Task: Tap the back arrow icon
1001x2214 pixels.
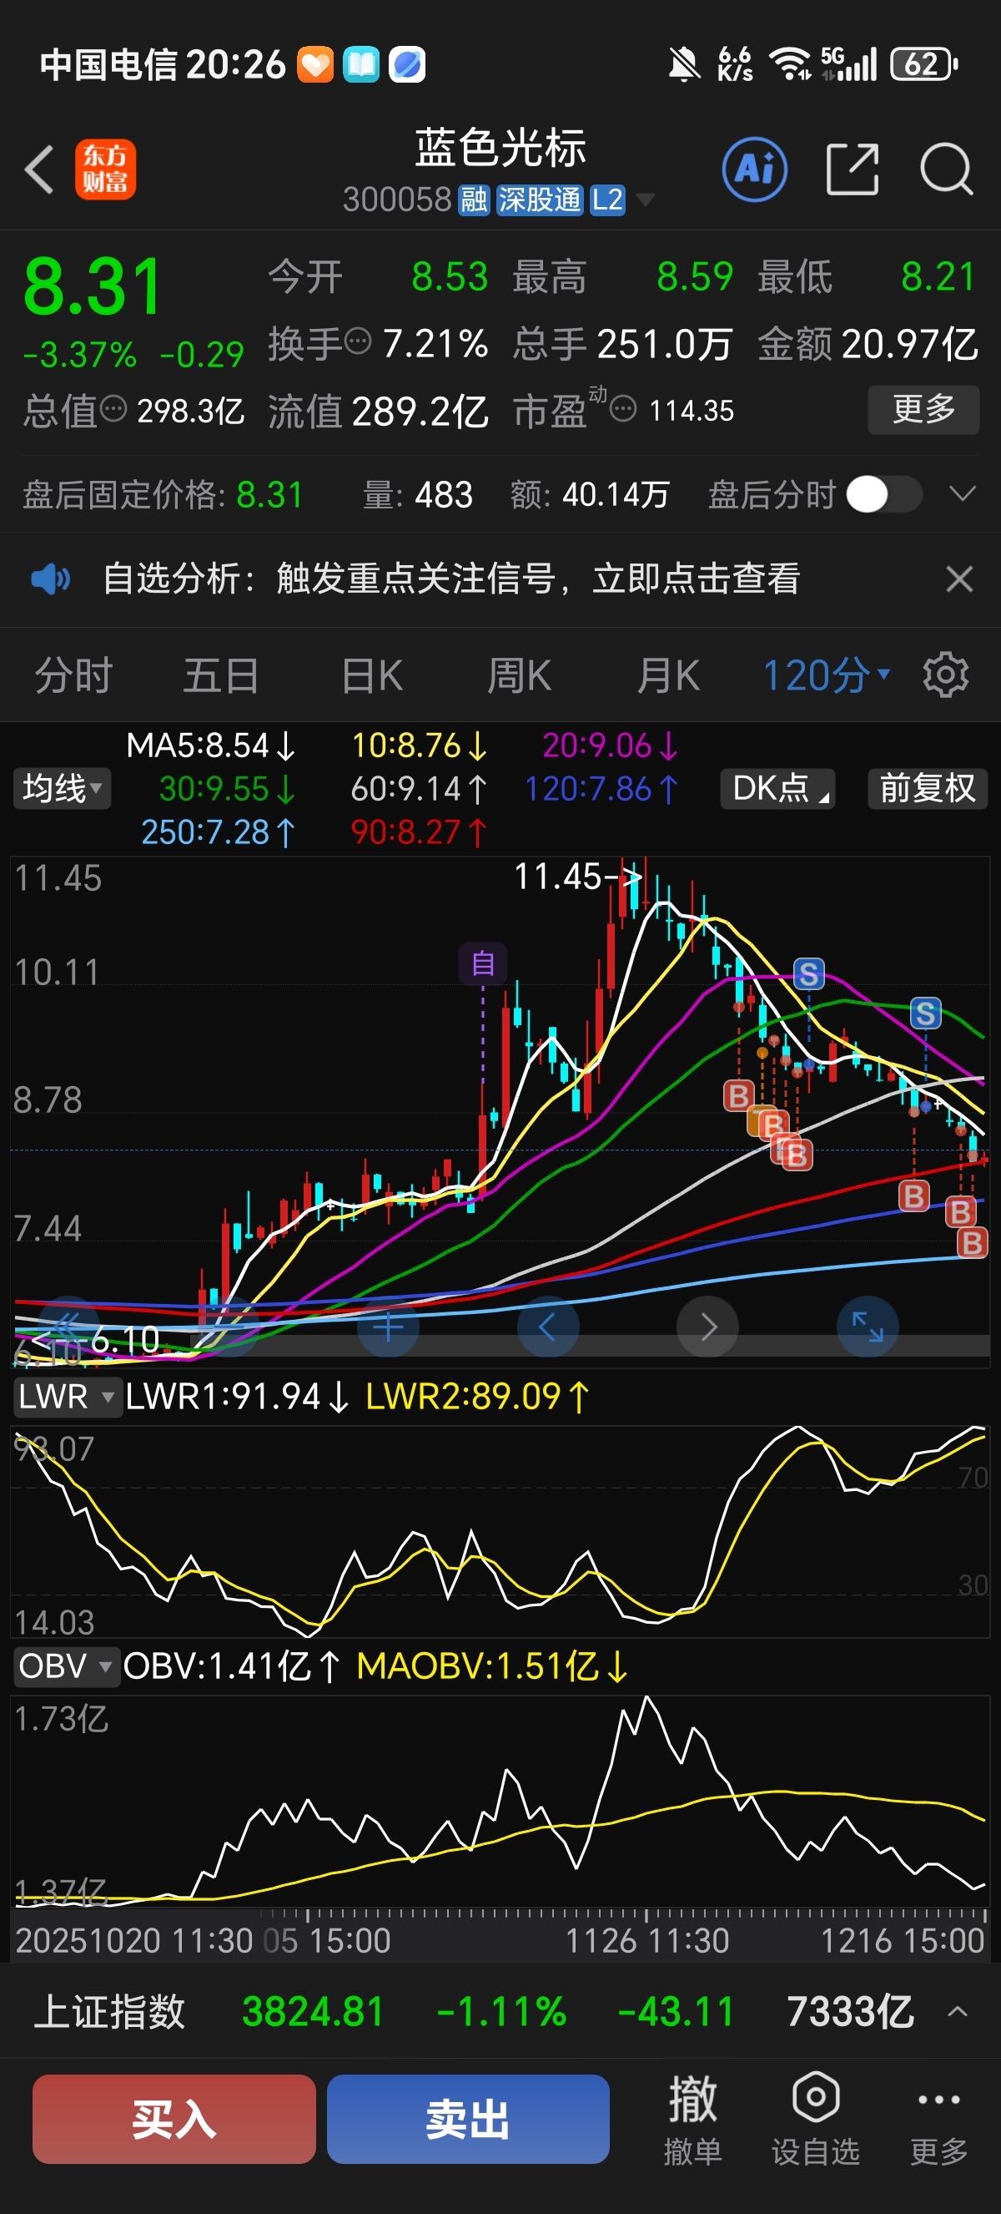Action: (39, 169)
